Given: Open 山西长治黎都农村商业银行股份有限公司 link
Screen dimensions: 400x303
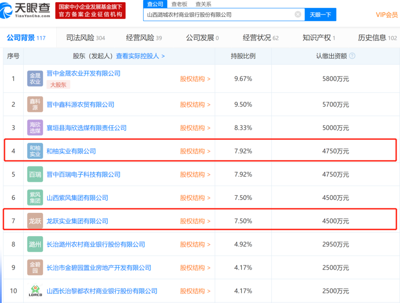Looking at the screenshot, I should [x=102, y=291].
